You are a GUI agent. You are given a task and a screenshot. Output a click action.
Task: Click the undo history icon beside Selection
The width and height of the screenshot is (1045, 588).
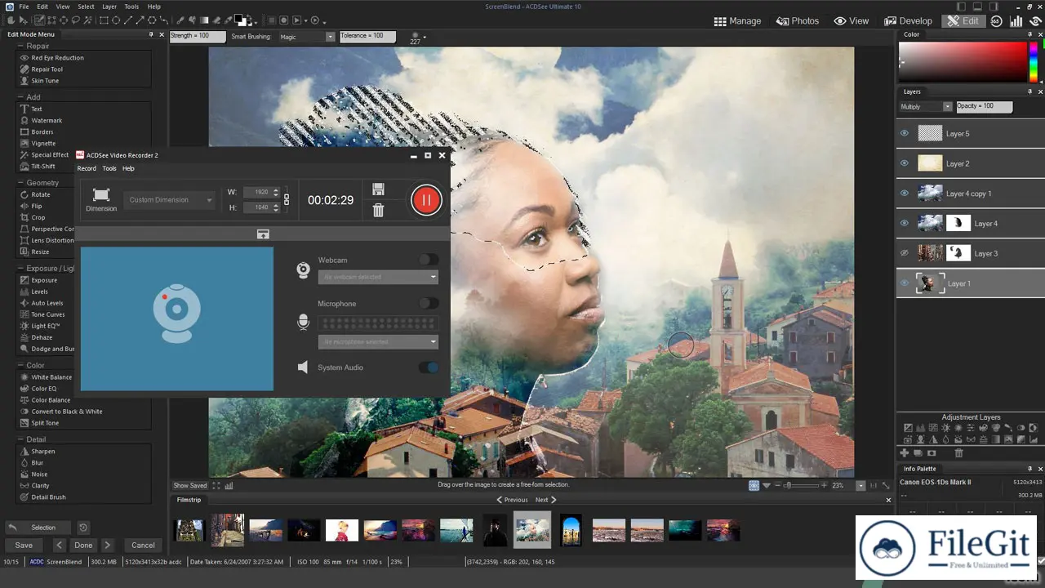click(x=82, y=528)
